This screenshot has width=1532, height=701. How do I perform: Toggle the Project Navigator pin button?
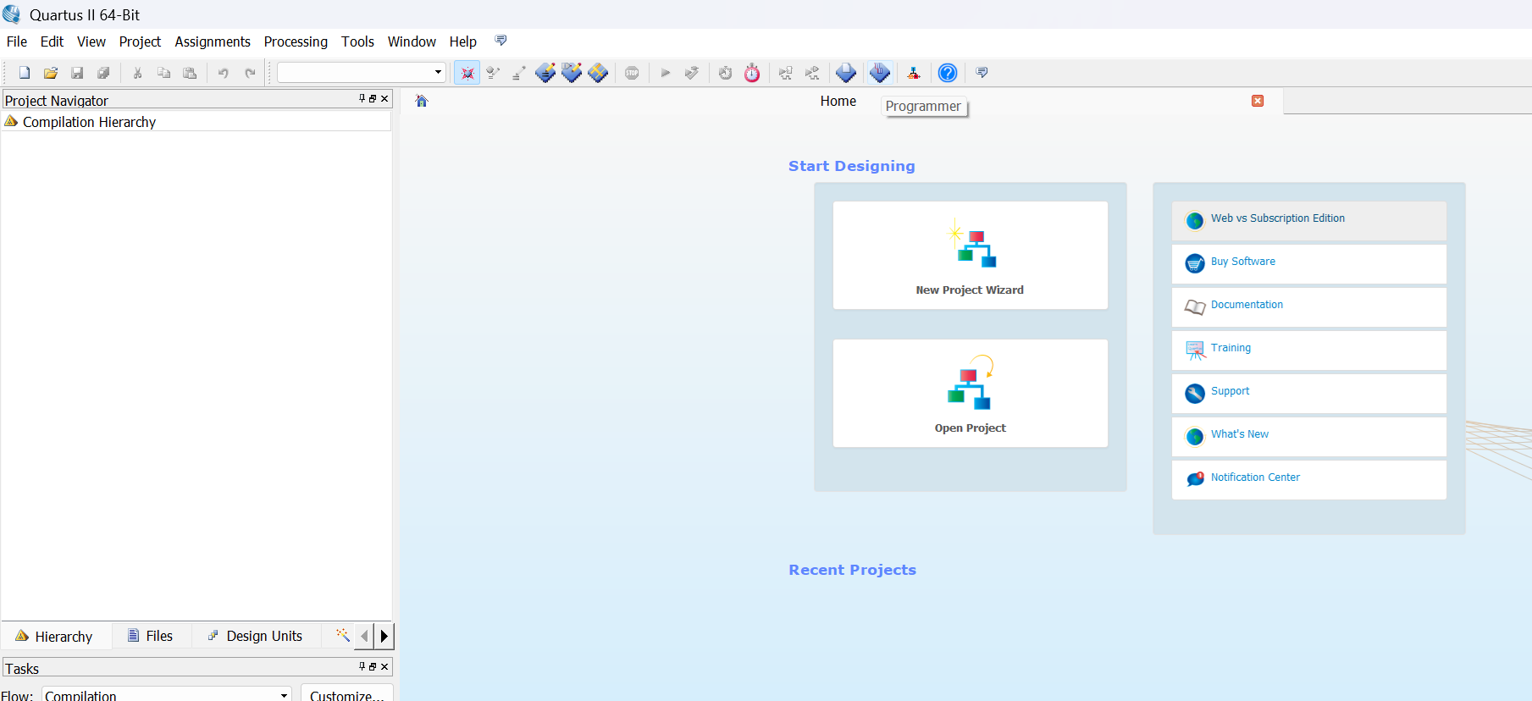point(362,99)
